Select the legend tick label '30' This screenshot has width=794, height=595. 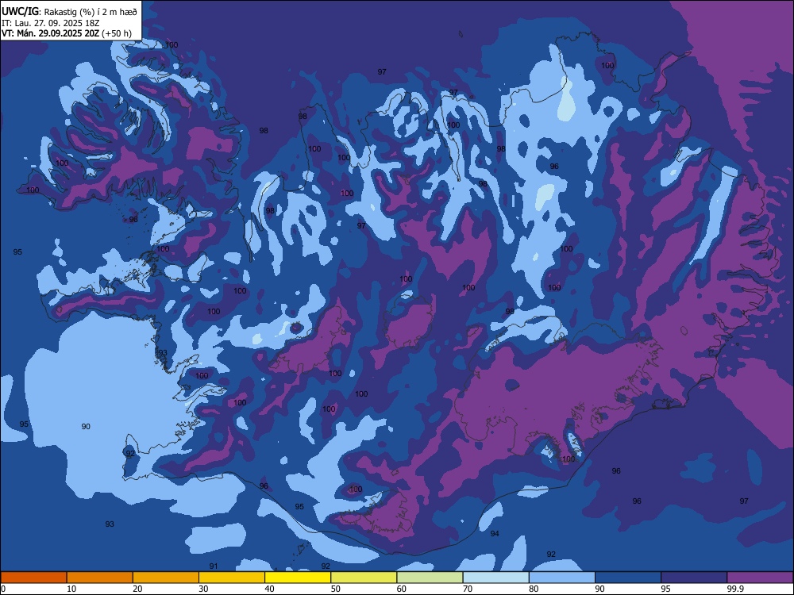pos(203,589)
